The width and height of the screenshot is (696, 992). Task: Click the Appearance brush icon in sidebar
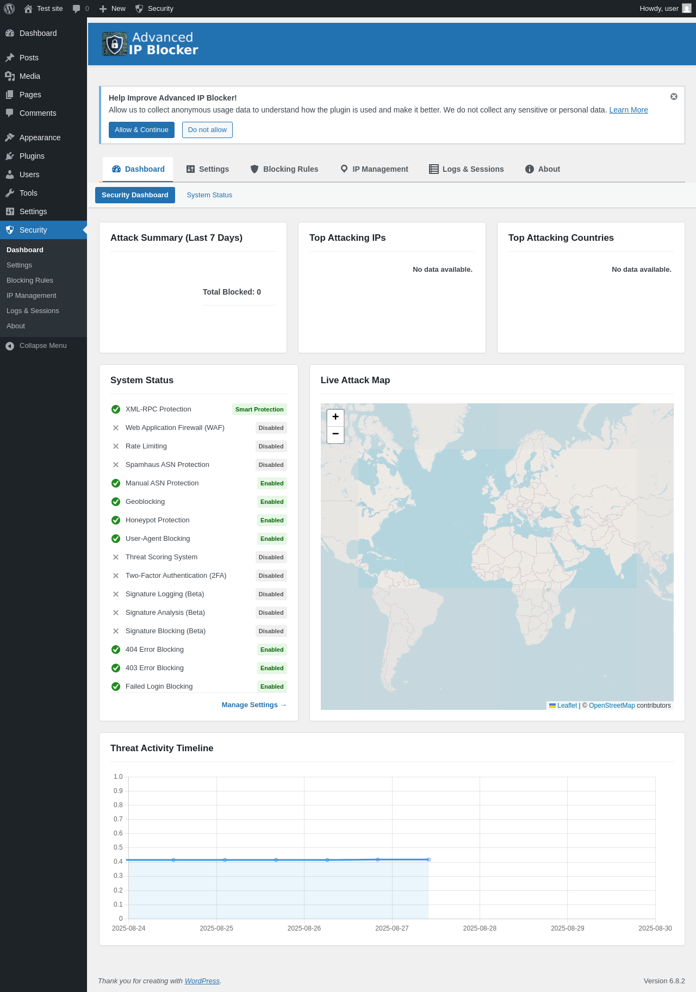[10, 138]
